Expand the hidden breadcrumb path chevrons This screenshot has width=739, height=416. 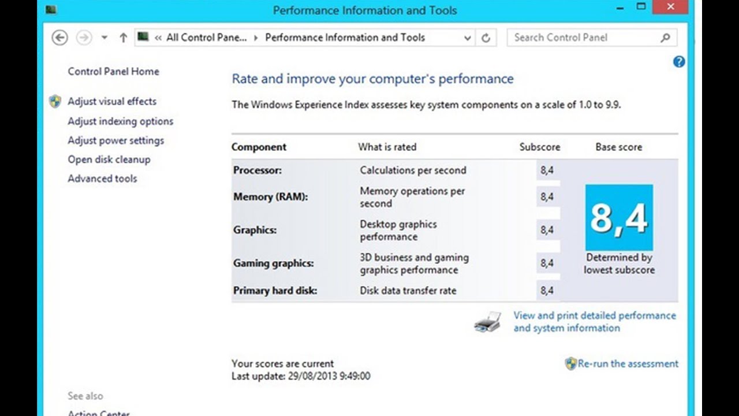pyautogui.click(x=158, y=38)
